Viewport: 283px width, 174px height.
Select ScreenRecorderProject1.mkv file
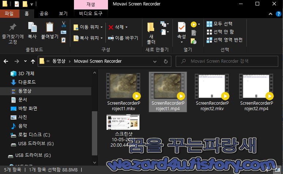click(123, 92)
